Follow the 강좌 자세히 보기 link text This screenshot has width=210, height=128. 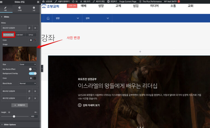(91, 105)
